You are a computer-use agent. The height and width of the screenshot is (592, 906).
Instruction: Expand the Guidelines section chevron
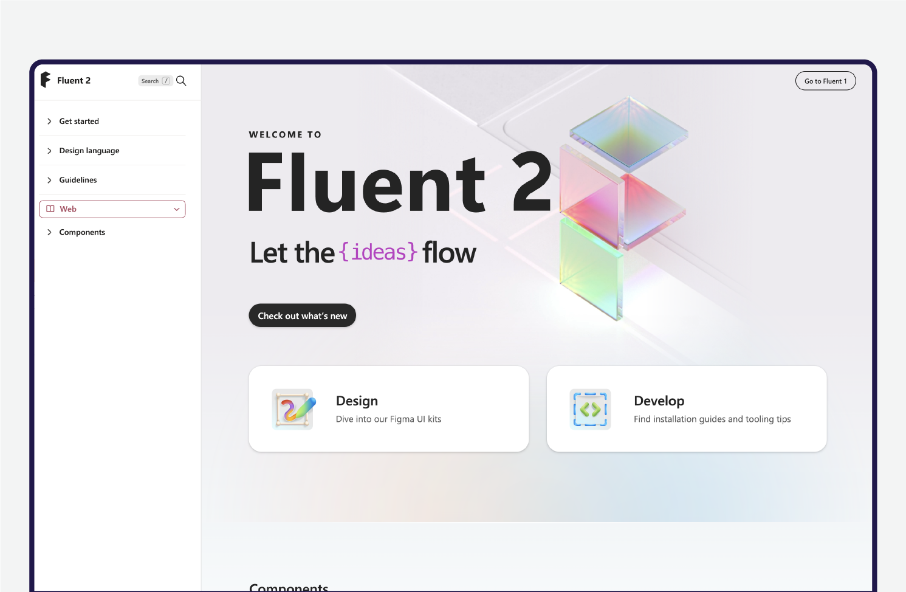pyautogui.click(x=49, y=180)
